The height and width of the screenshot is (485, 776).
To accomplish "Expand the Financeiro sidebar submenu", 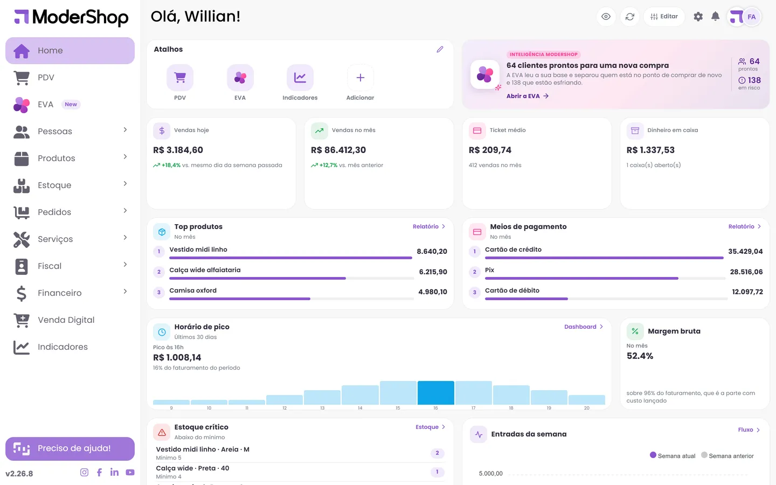I will point(70,293).
